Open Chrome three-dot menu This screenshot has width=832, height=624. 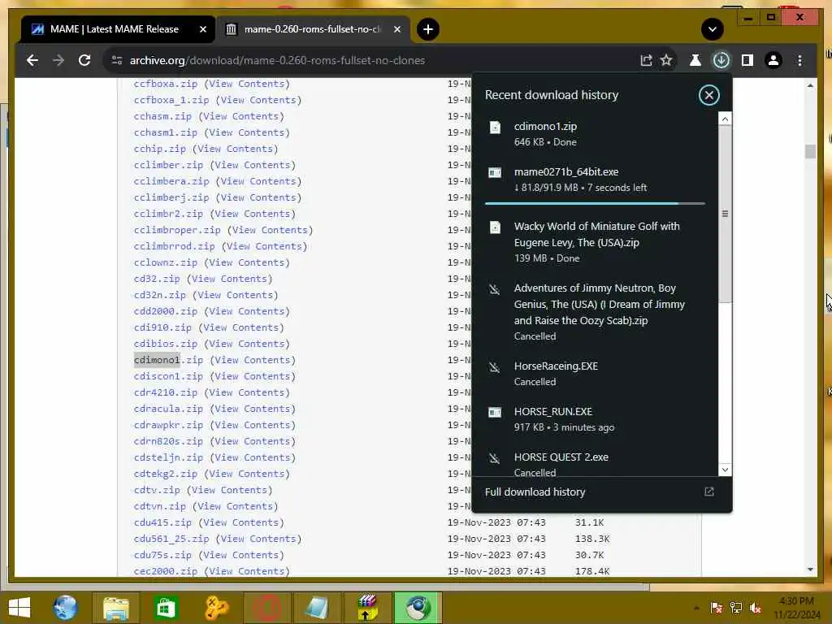[x=799, y=60]
